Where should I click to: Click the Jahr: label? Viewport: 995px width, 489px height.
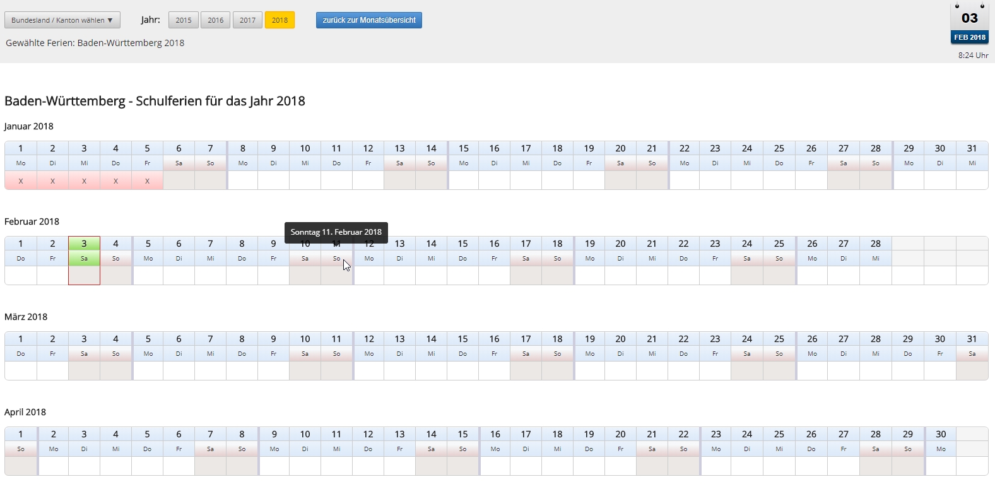coord(151,20)
